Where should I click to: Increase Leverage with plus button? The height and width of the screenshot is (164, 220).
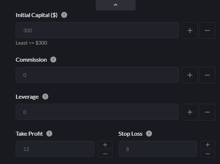pos(190,112)
